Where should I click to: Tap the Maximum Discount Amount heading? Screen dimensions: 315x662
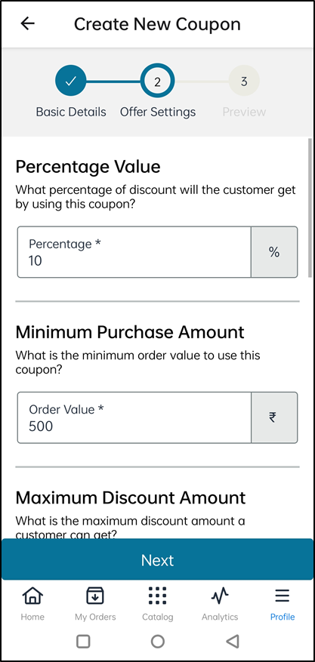(x=131, y=497)
